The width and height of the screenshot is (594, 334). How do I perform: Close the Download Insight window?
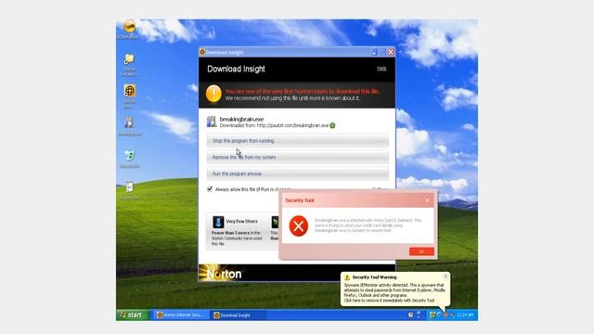(391, 52)
